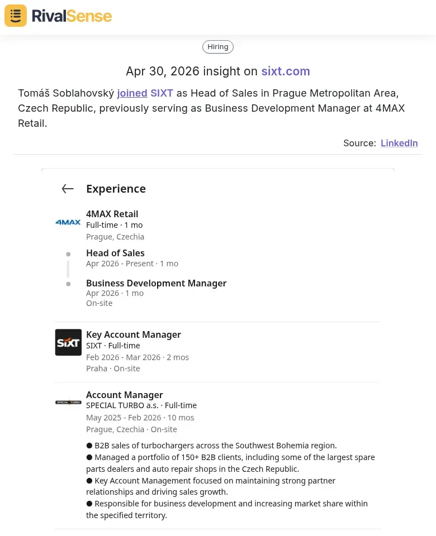This screenshot has width=436, height=536.
Task: Open the sixt.com insight link
Action: point(286,71)
